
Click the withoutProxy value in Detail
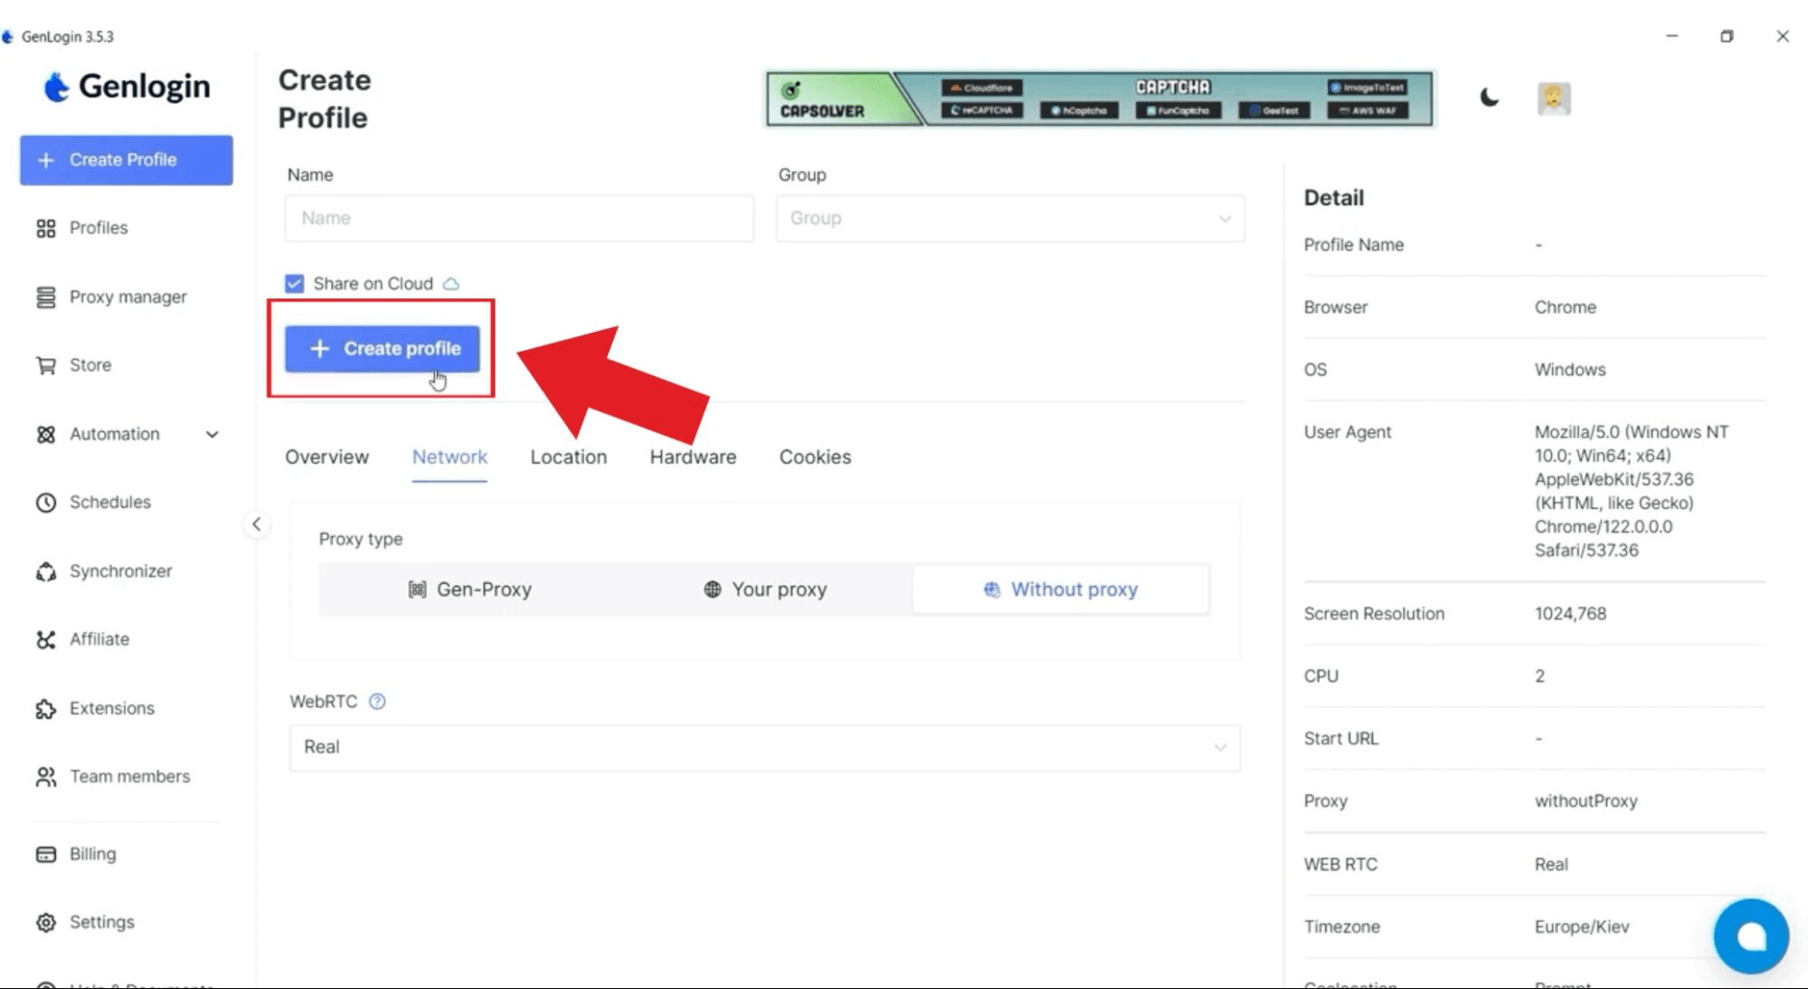click(x=1586, y=802)
